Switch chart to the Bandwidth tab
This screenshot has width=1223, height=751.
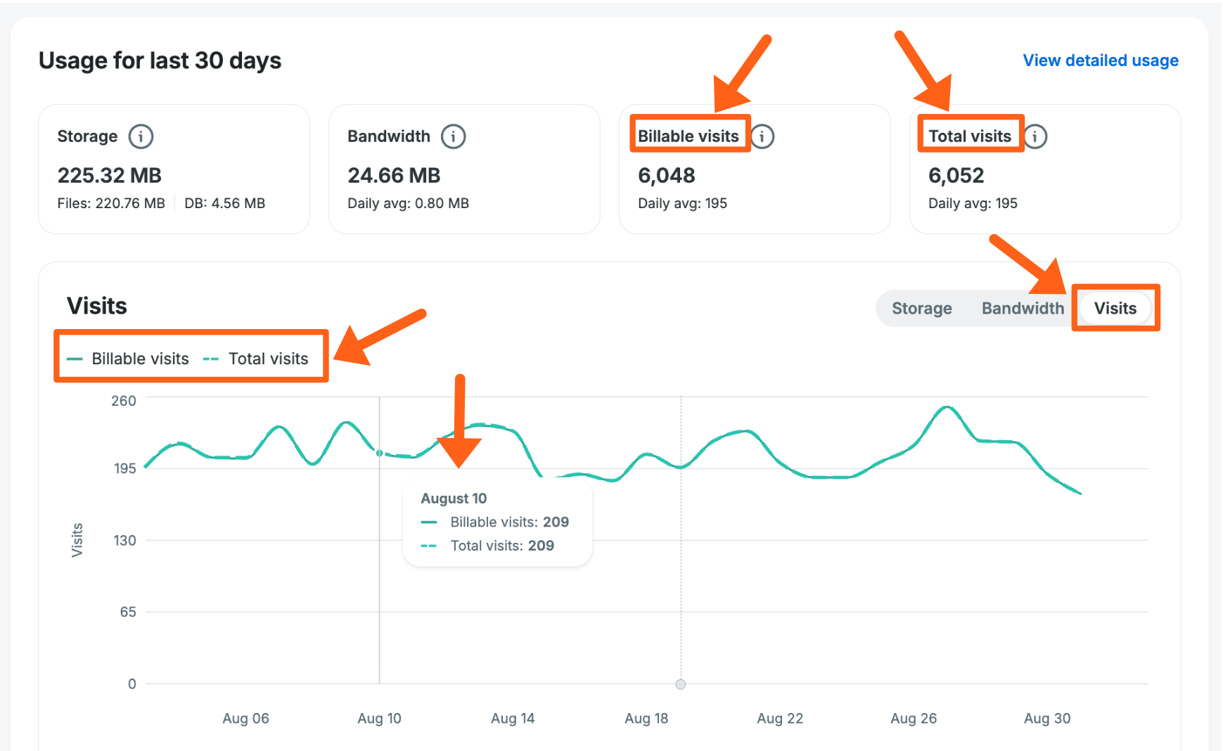[x=1023, y=309]
